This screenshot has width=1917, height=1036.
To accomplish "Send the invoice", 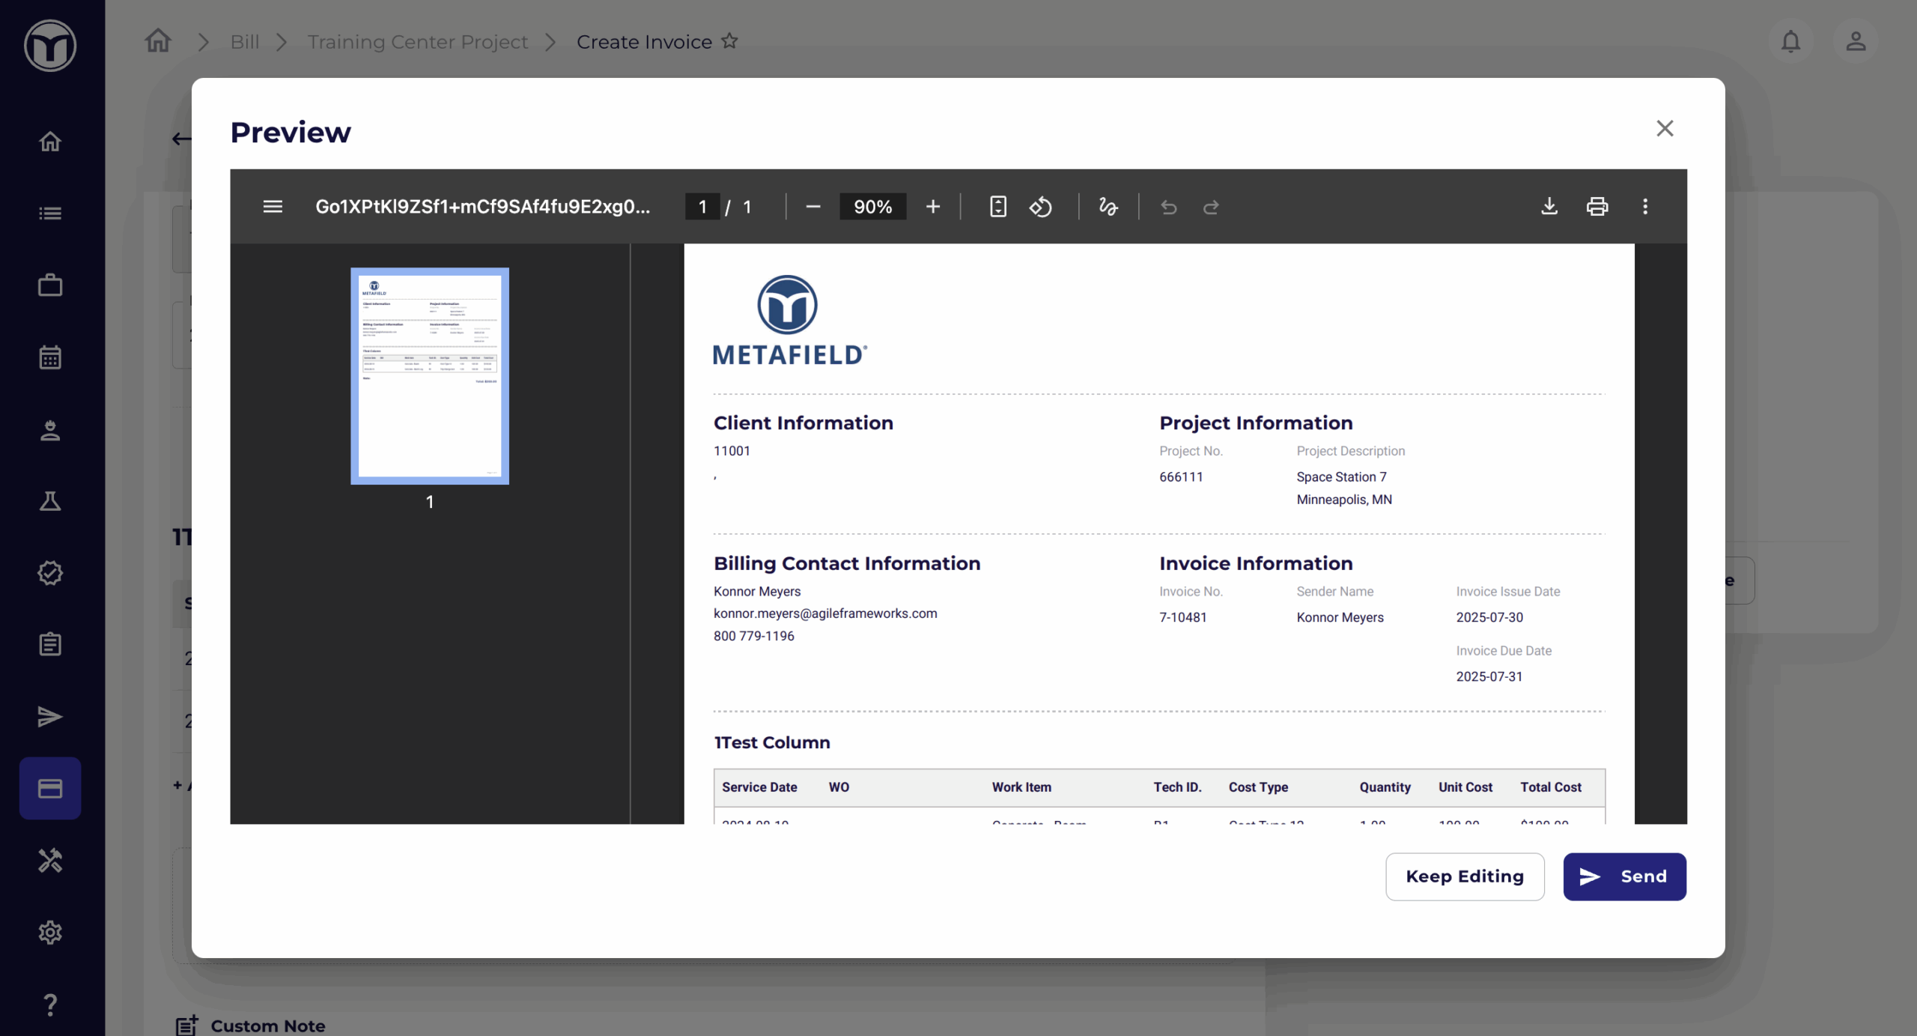I will 1624,876.
